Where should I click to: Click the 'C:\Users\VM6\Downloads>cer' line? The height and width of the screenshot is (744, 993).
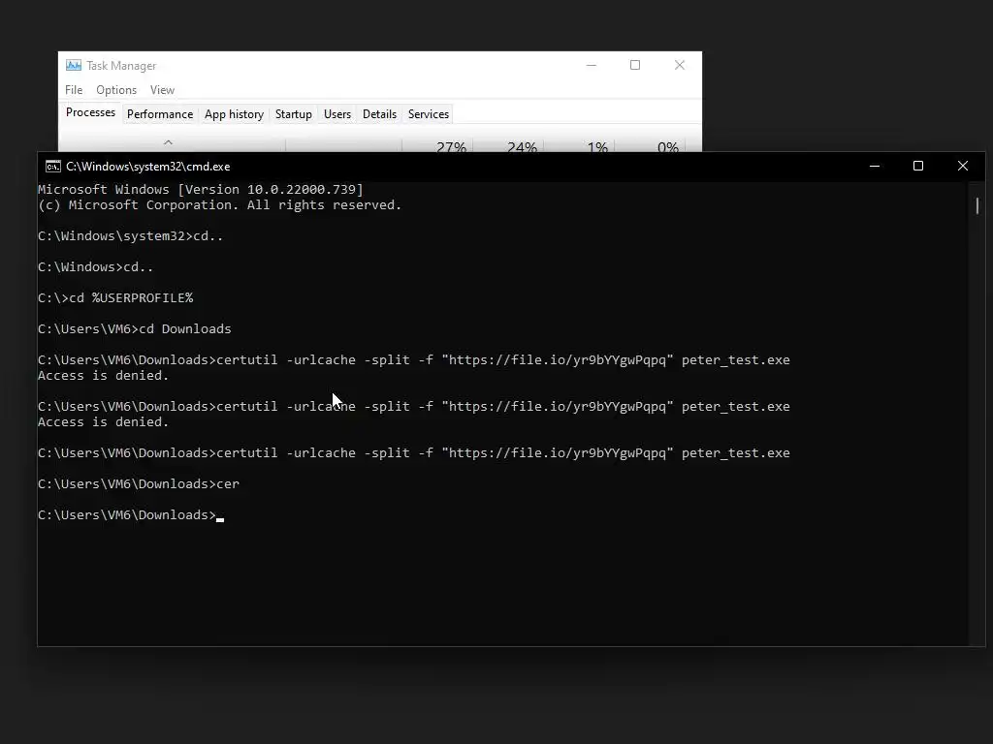point(139,484)
